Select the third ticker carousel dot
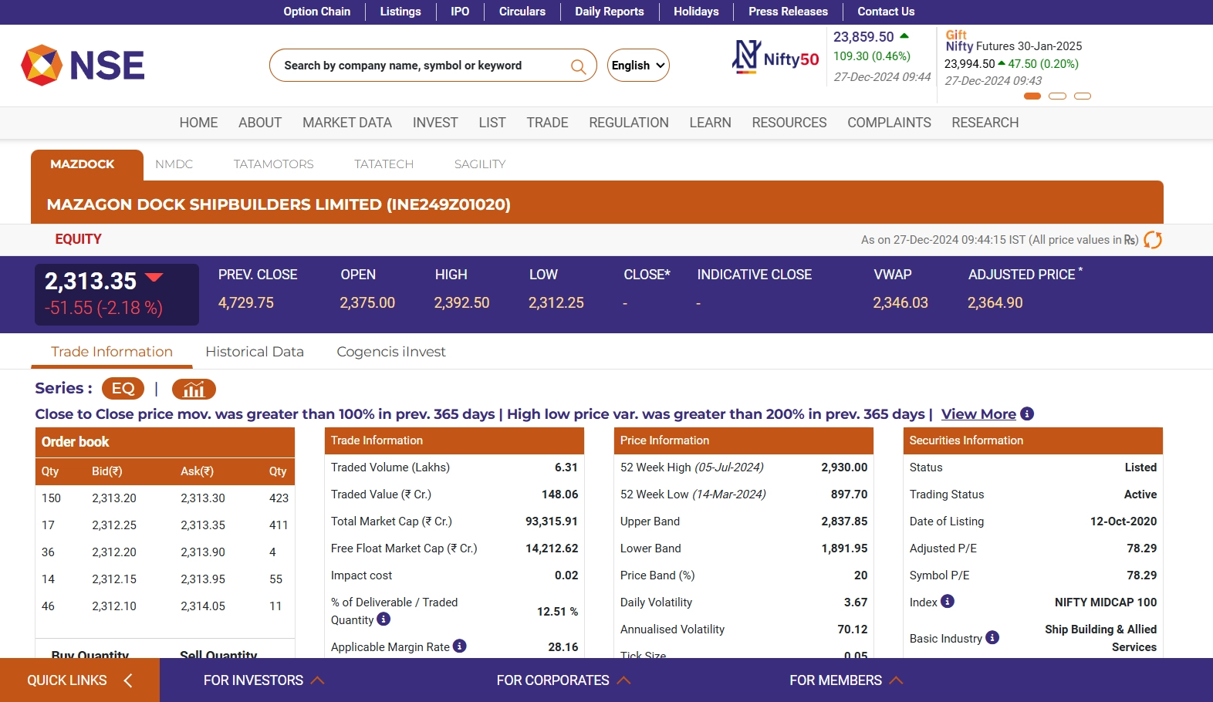The image size is (1213, 702). pos(1083,96)
